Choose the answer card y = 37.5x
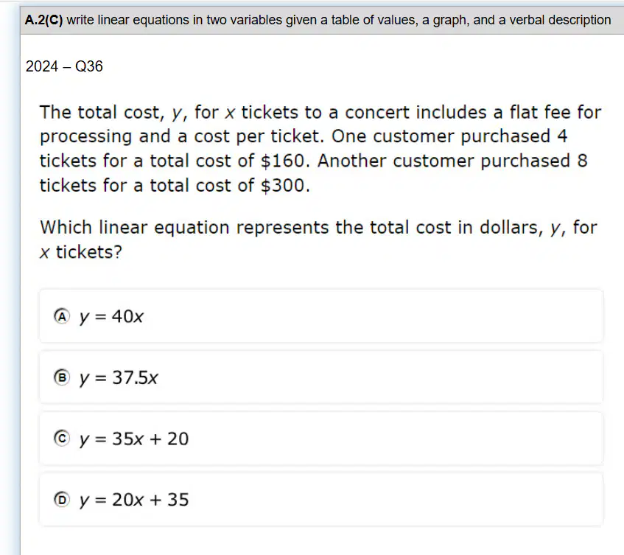 point(321,377)
